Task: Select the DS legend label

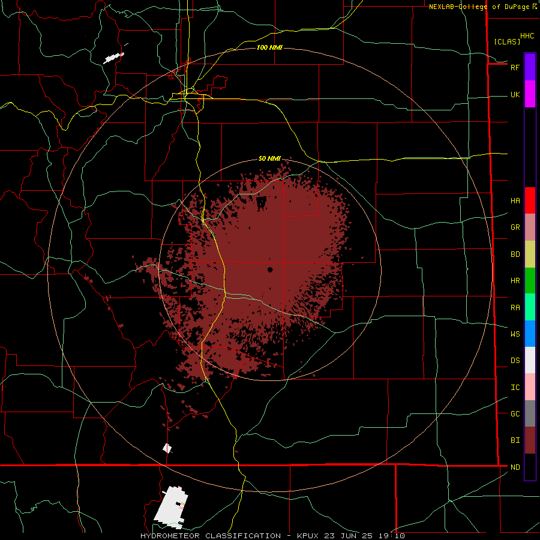Action: pos(515,361)
